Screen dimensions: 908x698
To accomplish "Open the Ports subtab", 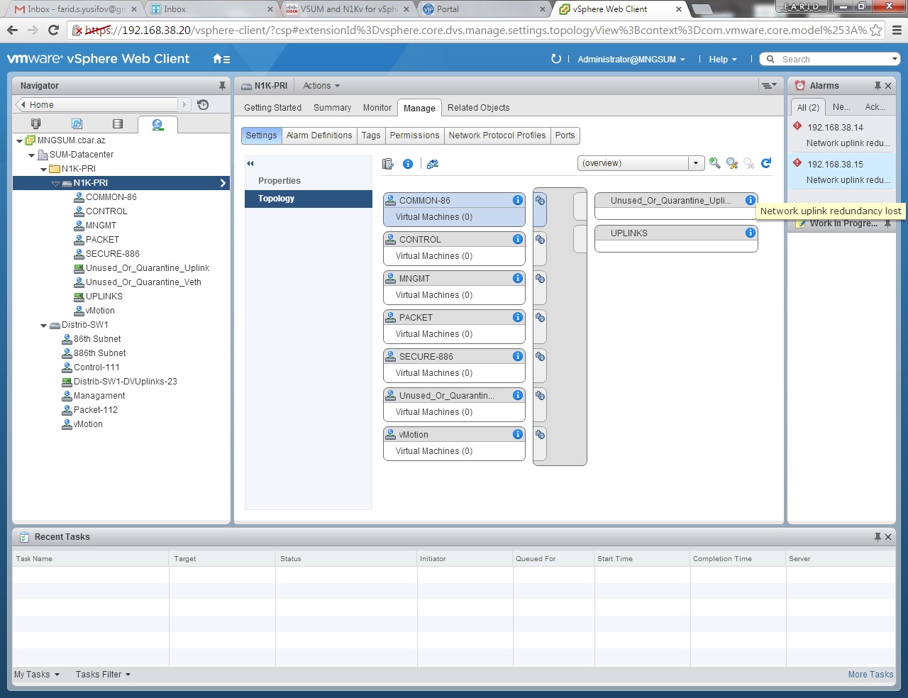I will (565, 135).
